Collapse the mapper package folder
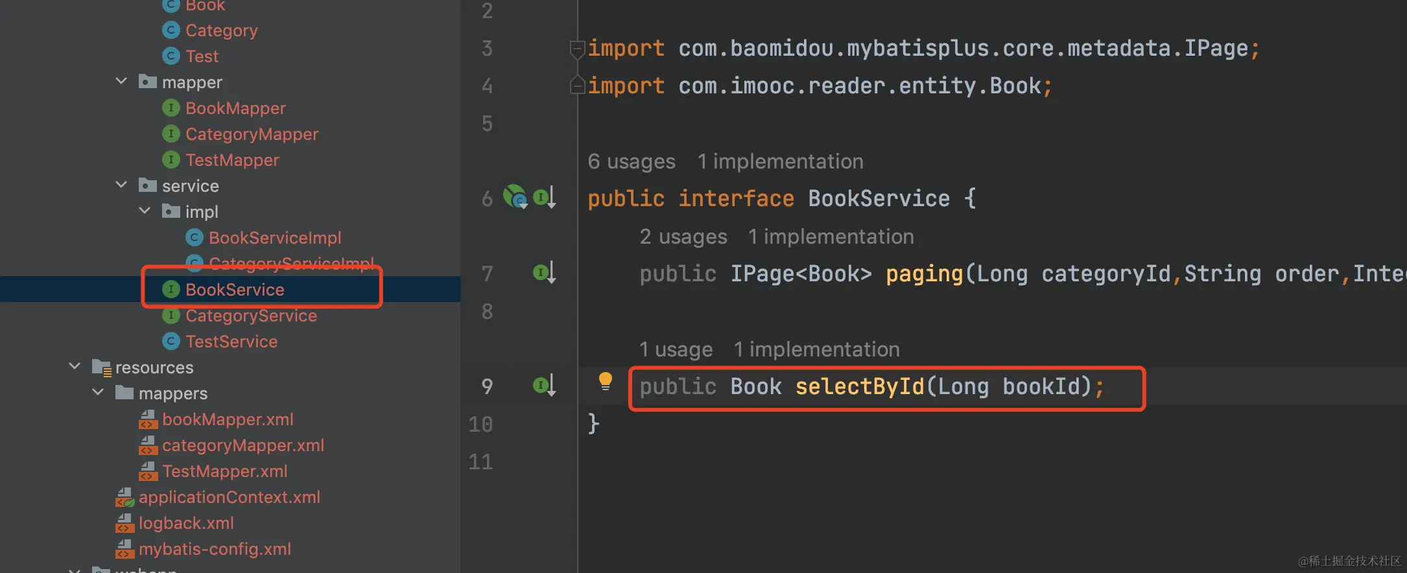 (x=121, y=82)
